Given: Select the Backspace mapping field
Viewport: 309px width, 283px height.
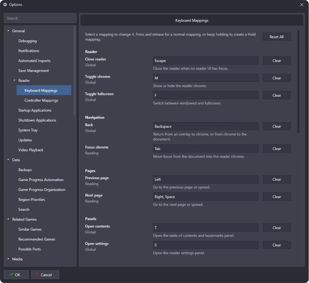Looking at the screenshot, I should tap(205, 126).
